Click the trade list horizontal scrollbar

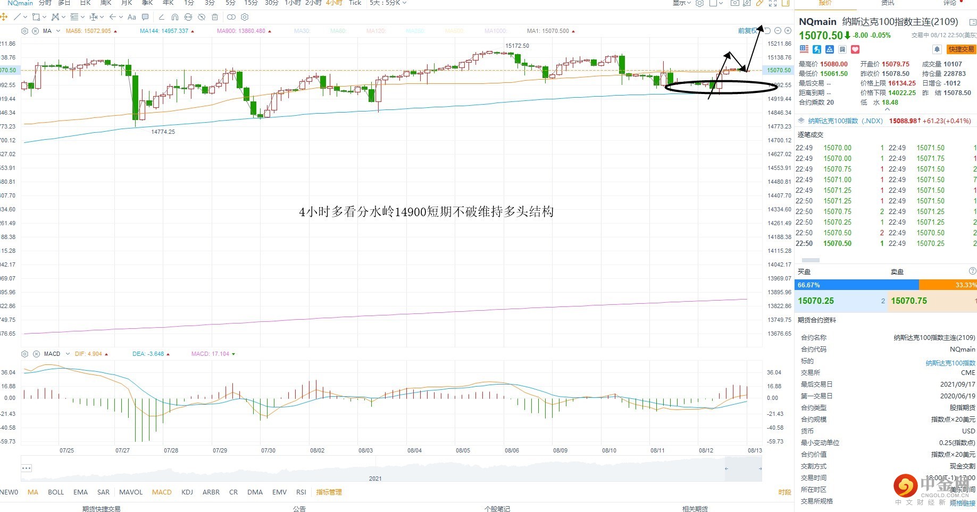click(811, 260)
